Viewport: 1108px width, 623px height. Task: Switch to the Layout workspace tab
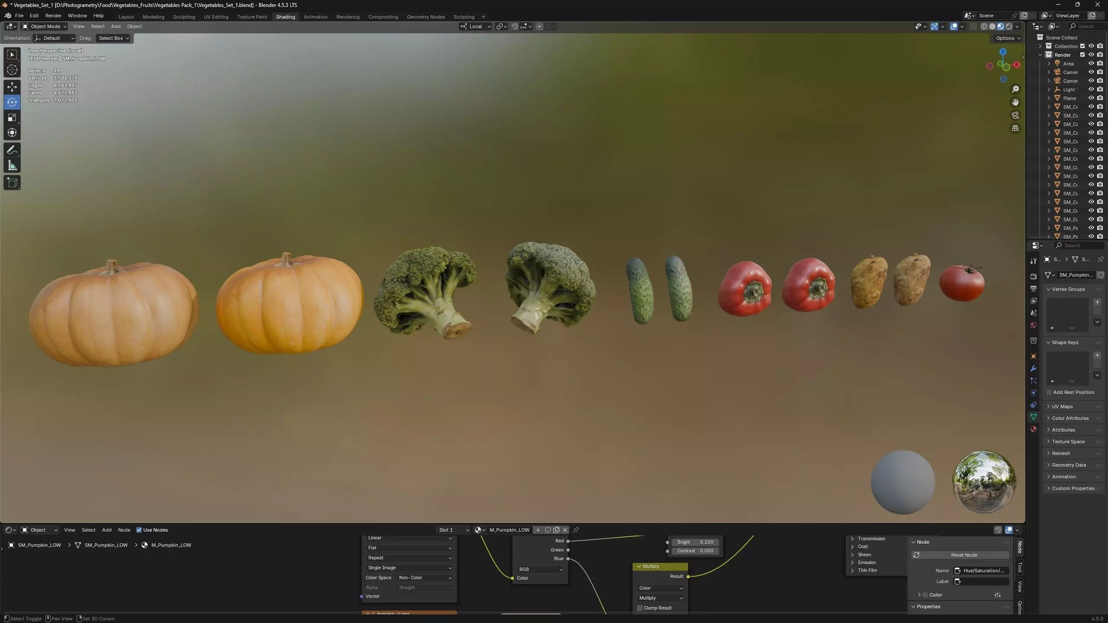click(x=126, y=17)
